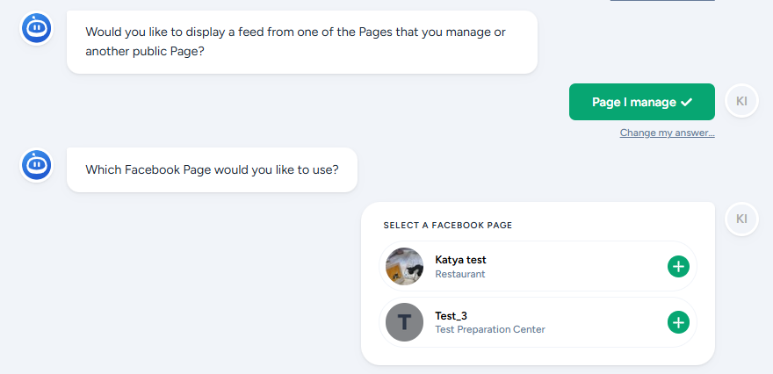
Task: Click the "Which Facebook Page would you like to use?" bubble
Action: [x=212, y=169]
